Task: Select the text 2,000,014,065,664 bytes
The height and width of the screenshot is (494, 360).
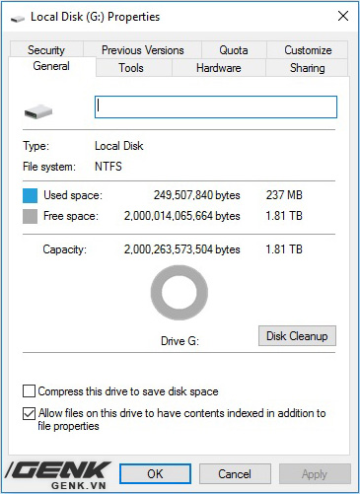Action: click(181, 216)
